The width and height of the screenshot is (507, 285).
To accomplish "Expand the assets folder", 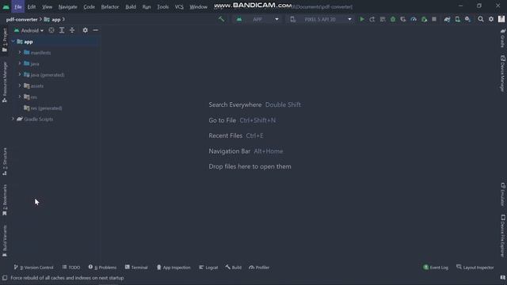I will [20, 85].
